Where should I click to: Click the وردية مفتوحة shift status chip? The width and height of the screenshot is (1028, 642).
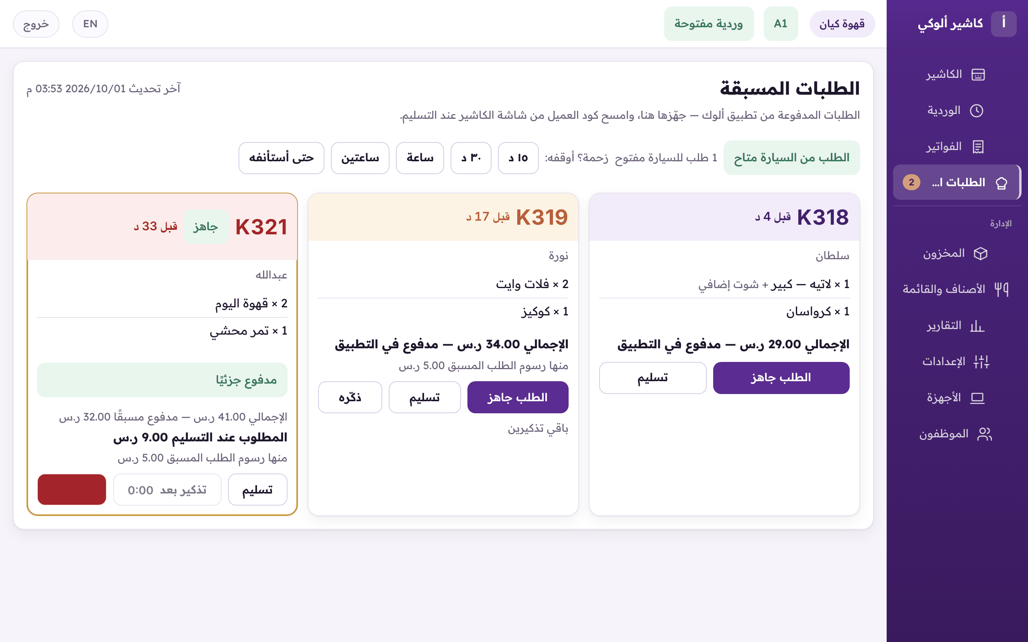coord(709,24)
